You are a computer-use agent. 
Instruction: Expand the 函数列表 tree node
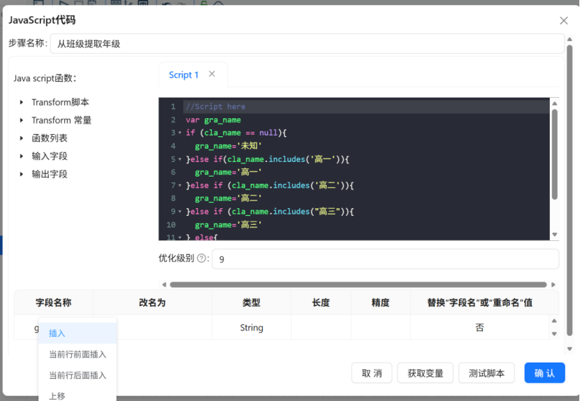coord(22,138)
